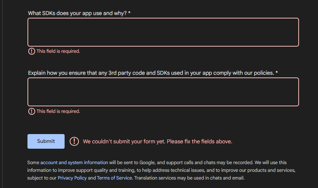
Task: Click the required asterisk on the compliance question
Action: pyautogui.click(x=277, y=73)
